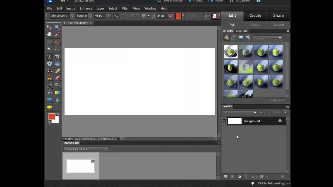Create adjustment layer half-circle icon
The height and width of the screenshot is (187, 333).
click(239, 177)
